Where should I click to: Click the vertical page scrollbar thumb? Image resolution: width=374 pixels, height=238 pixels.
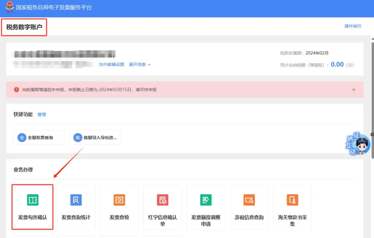373,100
